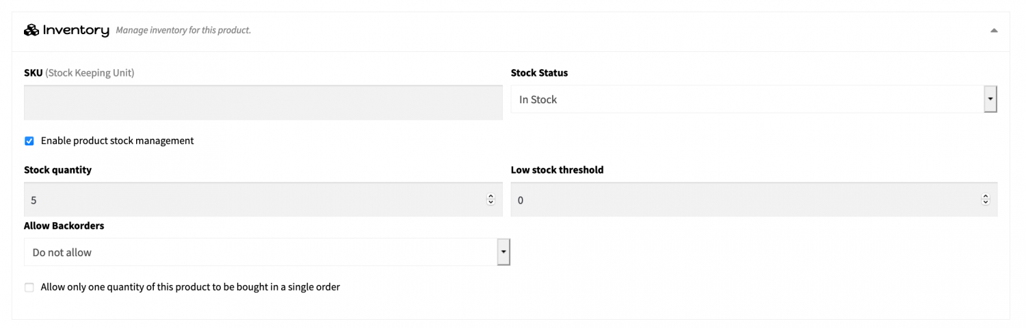Open the Allow Backorders dropdown
This screenshot has height=328, width=1026.
267,252
